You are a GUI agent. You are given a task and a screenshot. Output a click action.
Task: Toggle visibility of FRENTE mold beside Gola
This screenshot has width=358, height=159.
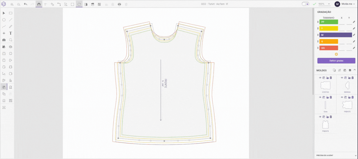click(342, 98)
